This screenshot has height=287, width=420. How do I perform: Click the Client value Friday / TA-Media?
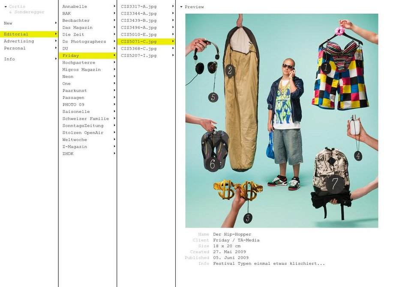[236, 240]
